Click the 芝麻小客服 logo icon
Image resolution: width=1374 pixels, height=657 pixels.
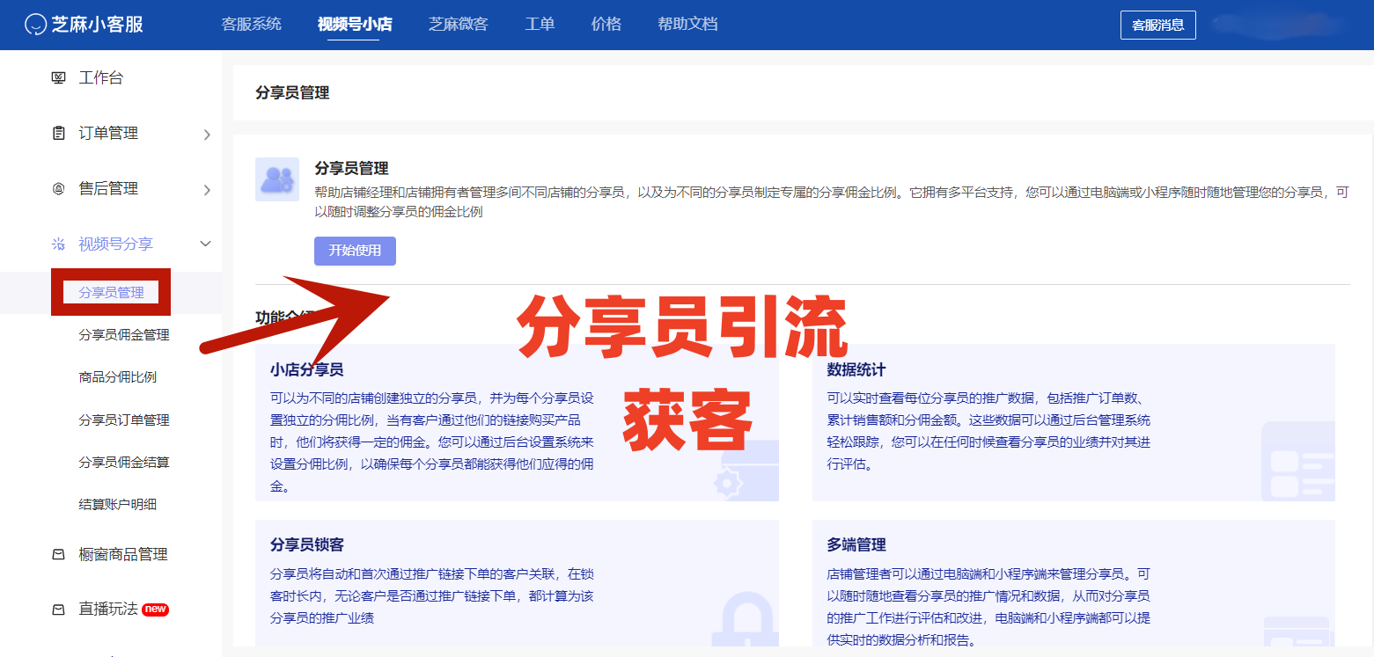tap(35, 25)
